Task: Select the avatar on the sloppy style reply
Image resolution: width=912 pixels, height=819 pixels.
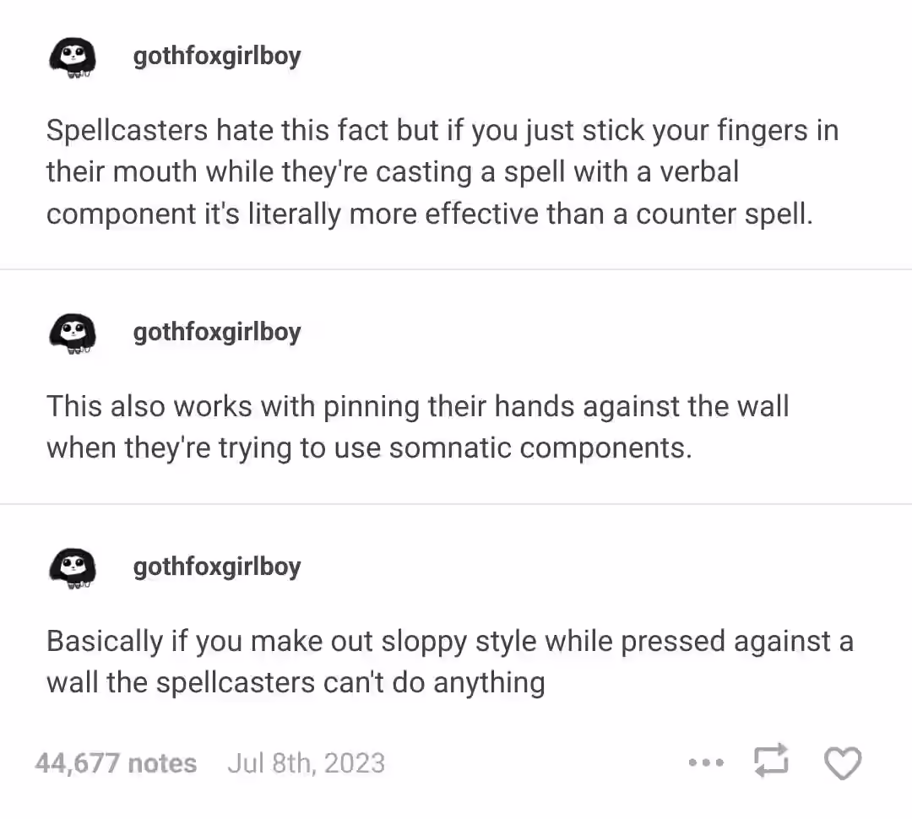Action: coord(72,568)
